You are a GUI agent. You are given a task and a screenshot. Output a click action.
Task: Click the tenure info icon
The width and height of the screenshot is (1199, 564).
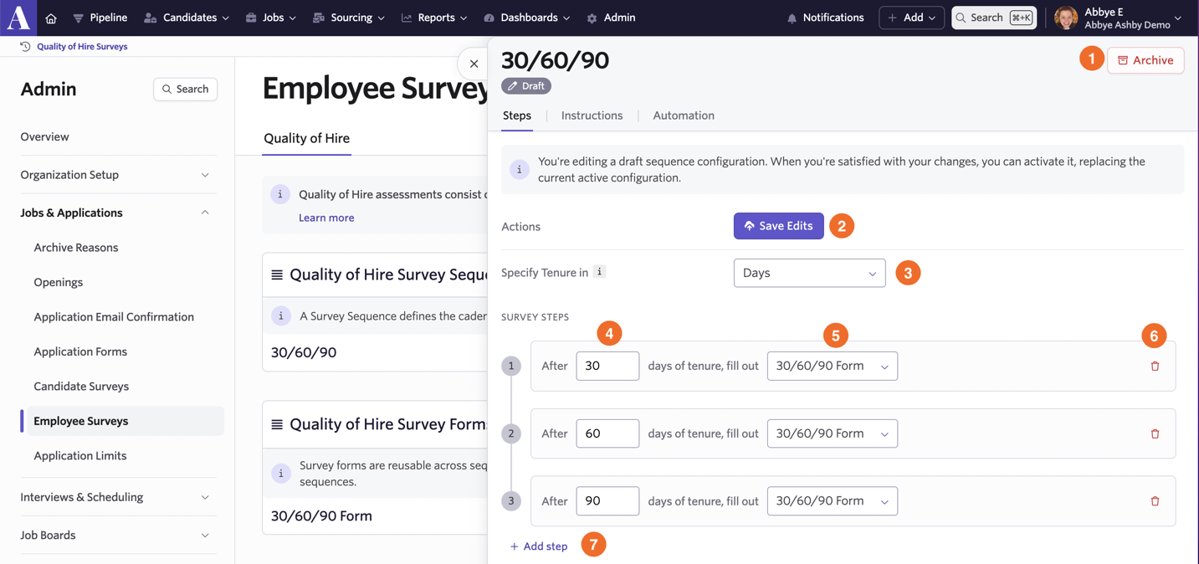pos(599,272)
